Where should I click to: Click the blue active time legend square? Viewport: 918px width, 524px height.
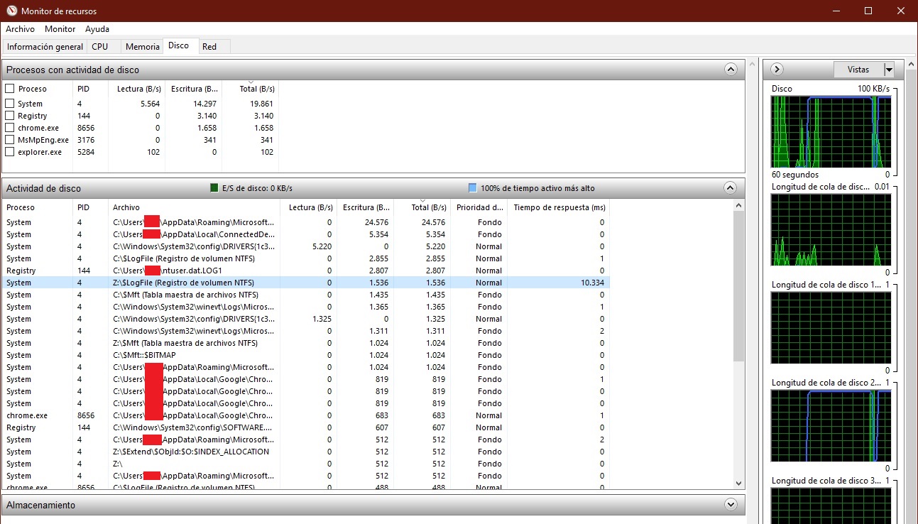[473, 188]
